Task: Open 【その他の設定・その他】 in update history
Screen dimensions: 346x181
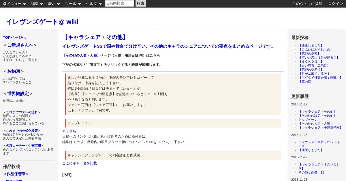Action: (x=317, y=115)
